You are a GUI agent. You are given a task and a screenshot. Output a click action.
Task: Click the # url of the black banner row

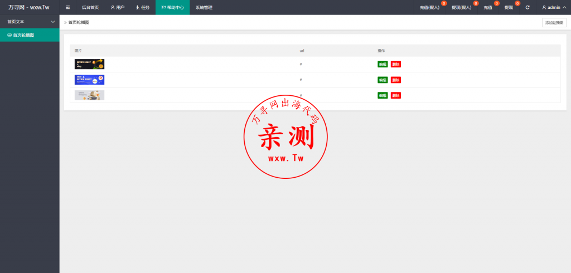tap(301, 64)
